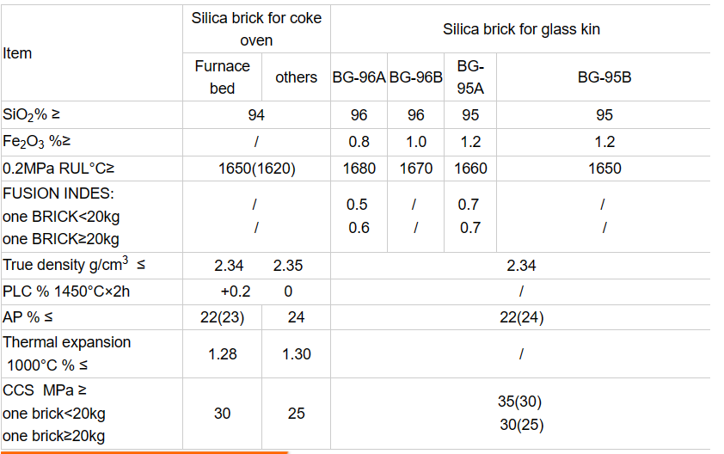Click the "0.2MPa RUL°C≥" row label
This screenshot has width=724, height=454.
[x=58, y=169]
